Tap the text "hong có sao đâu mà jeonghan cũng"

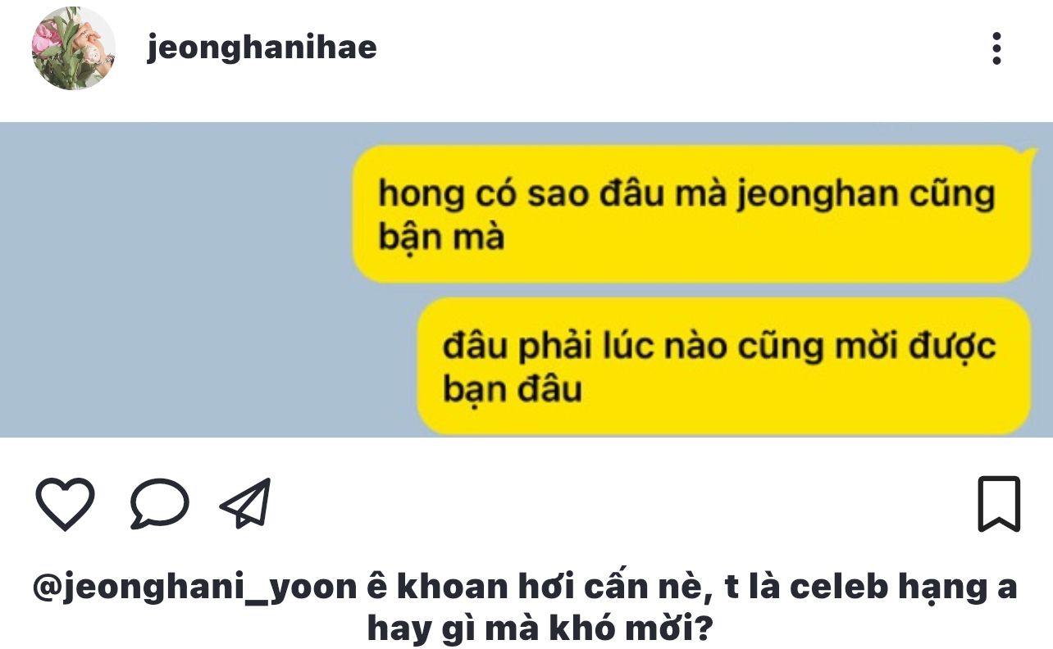(686, 194)
